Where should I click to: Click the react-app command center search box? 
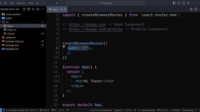105,3
